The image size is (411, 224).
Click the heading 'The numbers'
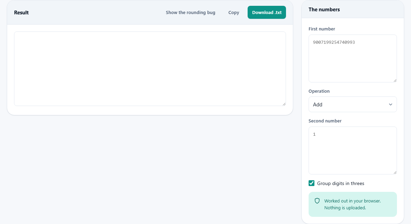coord(324,10)
